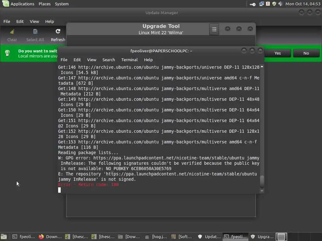Click the terminal scrollbar up arrow

(x=262, y=67)
